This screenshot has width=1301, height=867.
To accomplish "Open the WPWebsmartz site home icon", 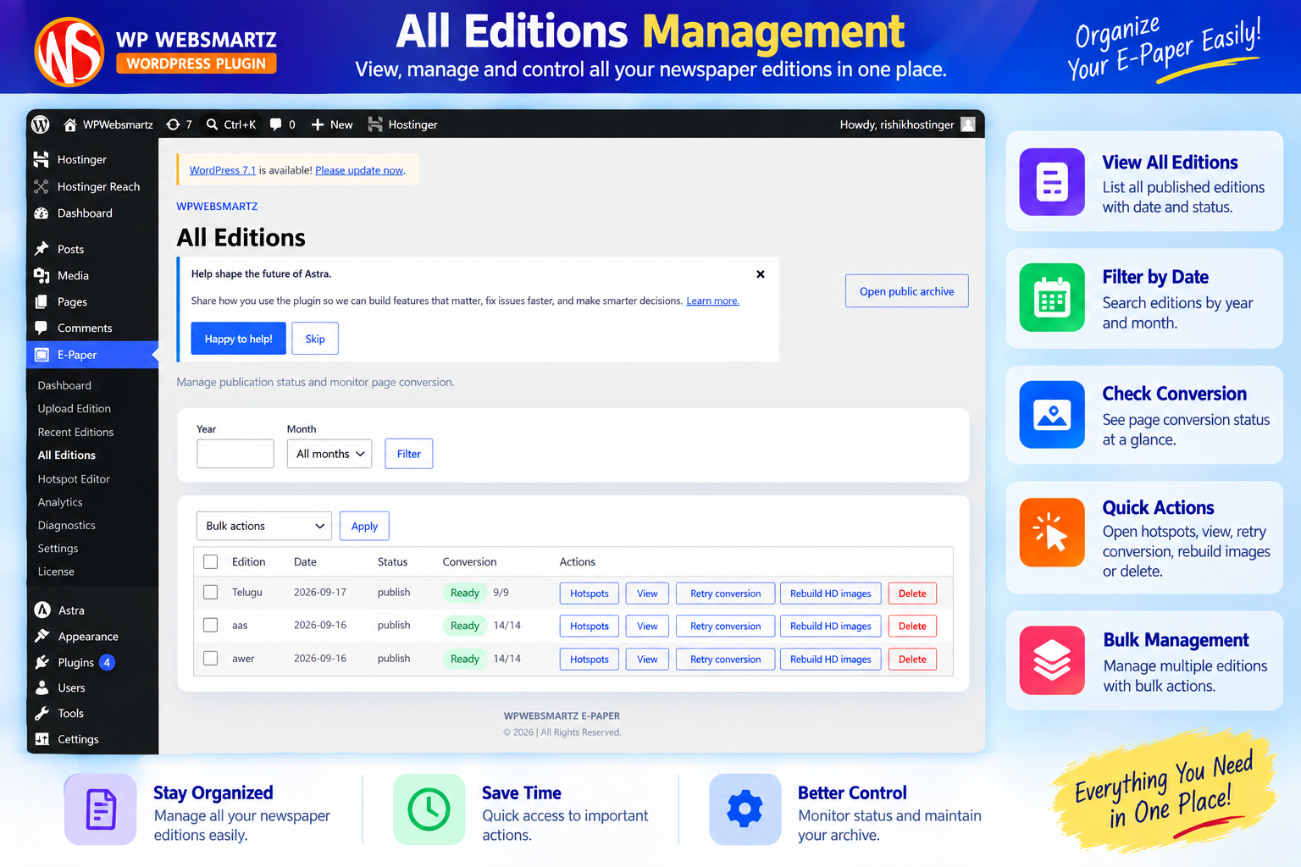I will (70, 124).
